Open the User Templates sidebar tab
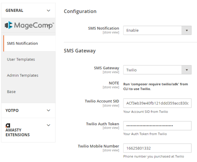Screen dimensions: 197x162 21,59
